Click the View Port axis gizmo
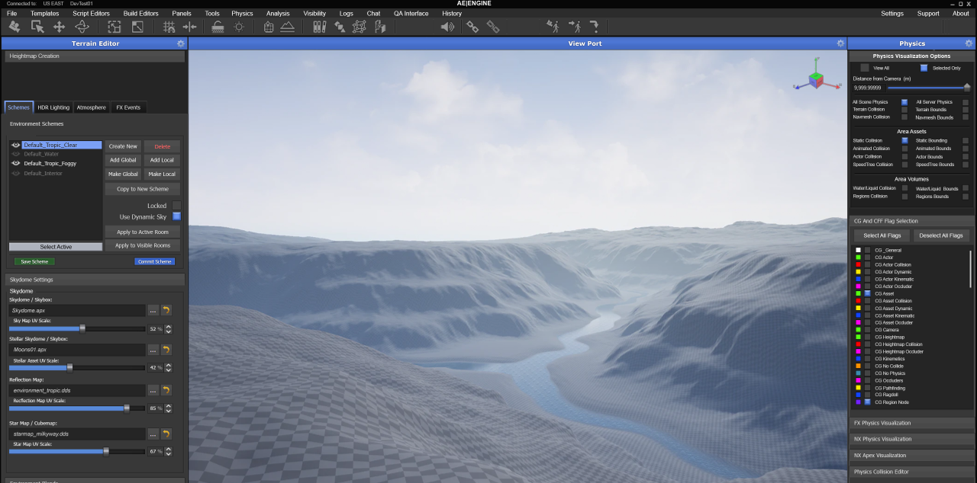Image resolution: width=977 pixels, height=483 pixels. click(816, 78)
